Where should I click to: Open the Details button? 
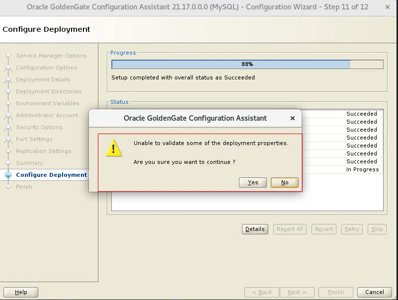[x=255, y=229]
